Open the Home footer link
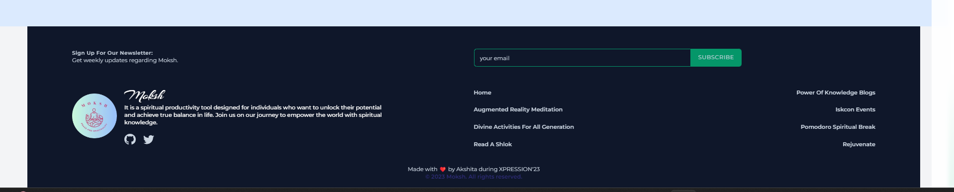This screenshot has height=192, width=954. [482, 93]
